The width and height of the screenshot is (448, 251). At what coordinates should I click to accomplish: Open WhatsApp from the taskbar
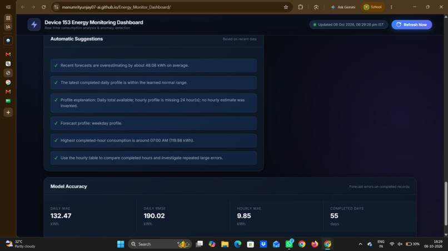coord(289,244)
